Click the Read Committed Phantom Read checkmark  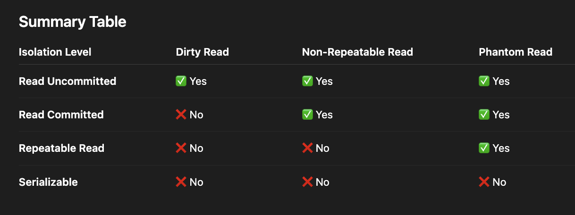484,115
